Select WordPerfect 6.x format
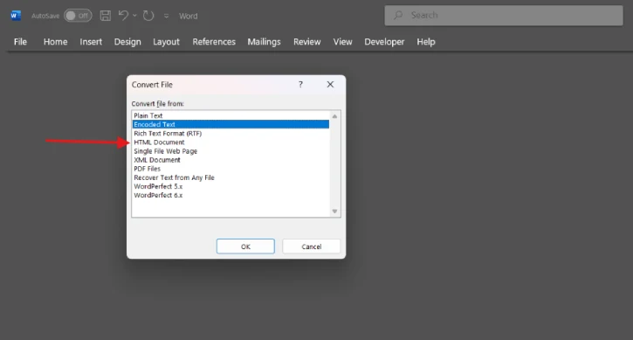 [x=230, y=195]
